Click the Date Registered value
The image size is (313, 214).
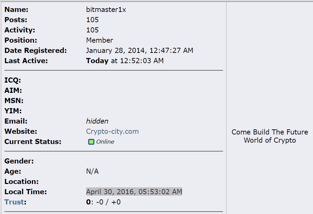pyautogui.click(x=140, y=51)
